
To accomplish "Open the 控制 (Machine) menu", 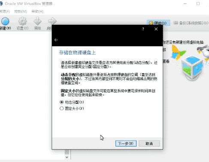I will 21,12.
